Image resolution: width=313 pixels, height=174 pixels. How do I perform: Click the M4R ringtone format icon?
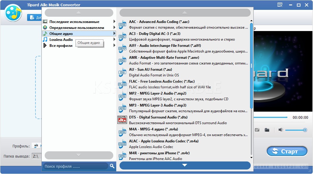[x=122, y=156]
